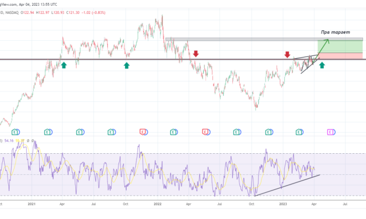Click the 'При таргет' text label

[335, 33]
